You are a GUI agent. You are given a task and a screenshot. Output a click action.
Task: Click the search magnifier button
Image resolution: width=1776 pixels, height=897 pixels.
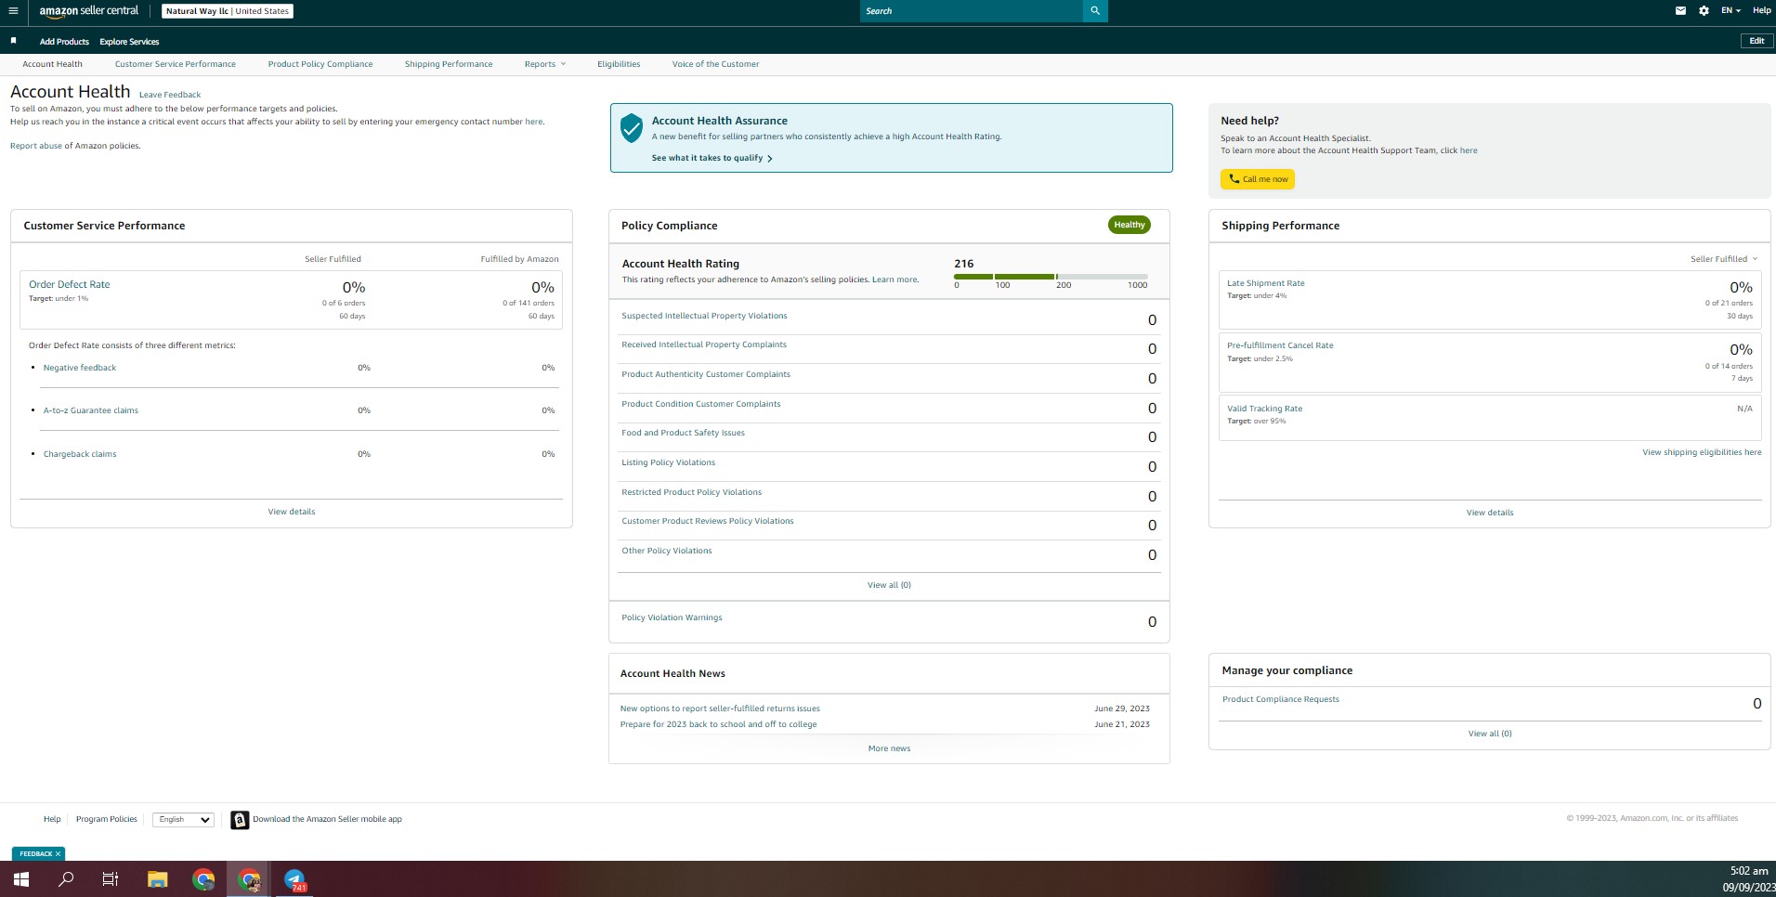pyautogui.click(x=1095, y=11)
